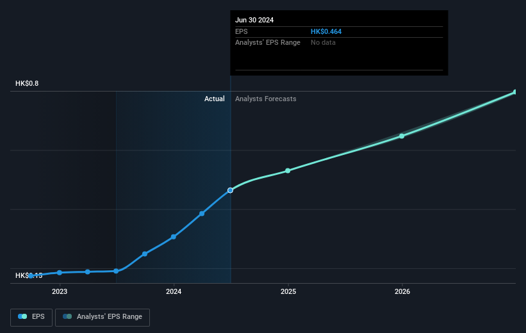Click the EPS row label in tooltip

[241, 31]
